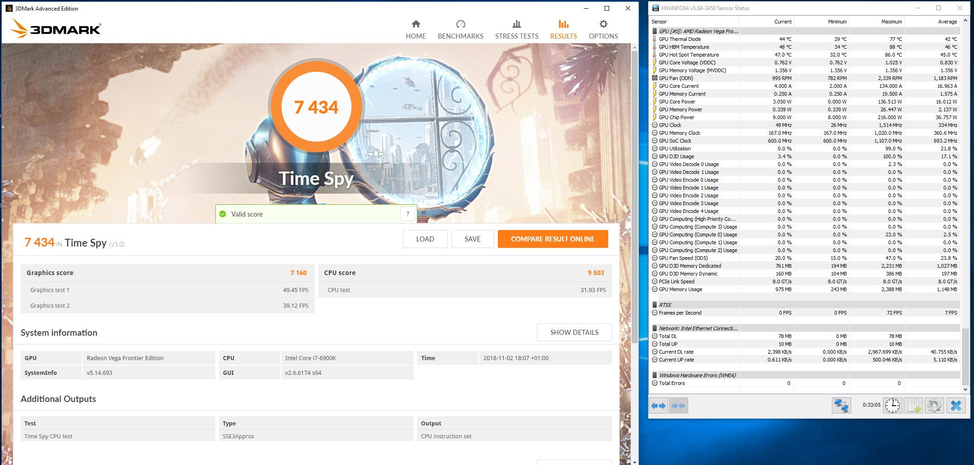Switch to the Stress Tests tab
Viewport: 974px width, 465px height.
pos(517,29)
